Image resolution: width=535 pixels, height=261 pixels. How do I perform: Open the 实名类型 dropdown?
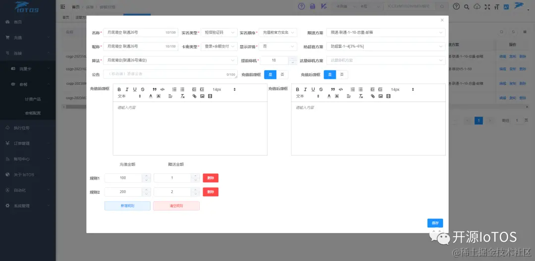[219, 32]
